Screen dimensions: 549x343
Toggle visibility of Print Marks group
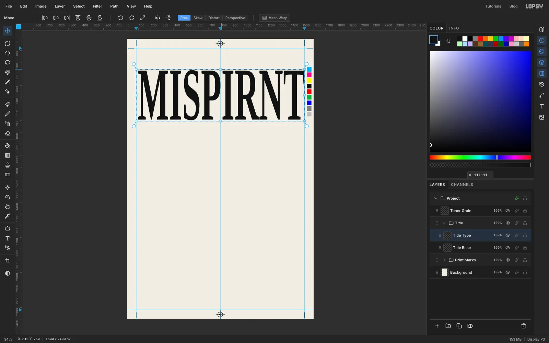click(508, 260)
